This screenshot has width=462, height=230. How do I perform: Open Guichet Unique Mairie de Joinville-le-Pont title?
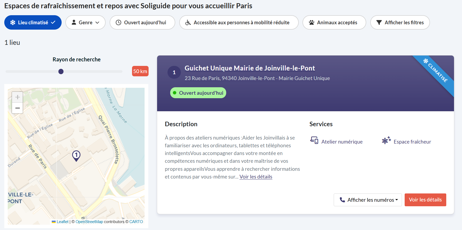point(250,68)
